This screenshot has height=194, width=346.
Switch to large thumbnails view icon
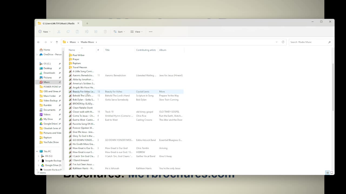332,173
